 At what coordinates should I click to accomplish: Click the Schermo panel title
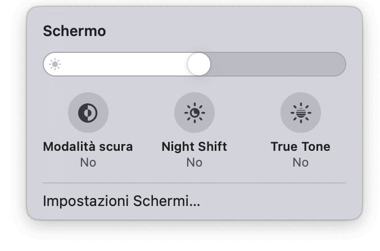75,32
